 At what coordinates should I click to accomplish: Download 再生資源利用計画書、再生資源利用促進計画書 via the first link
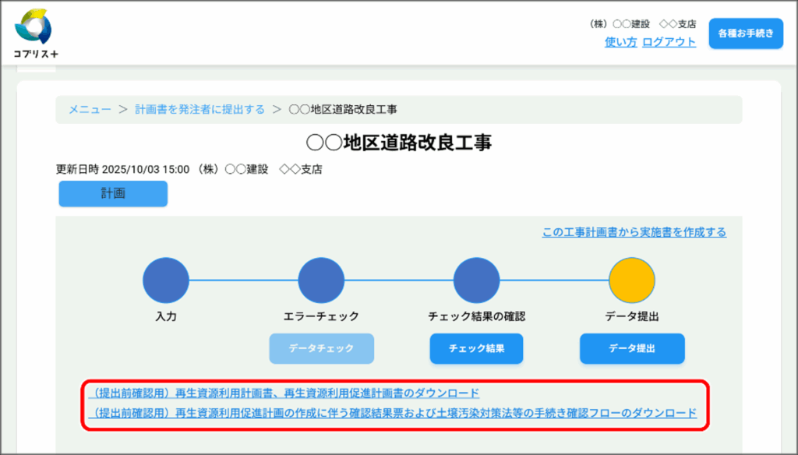284,393
